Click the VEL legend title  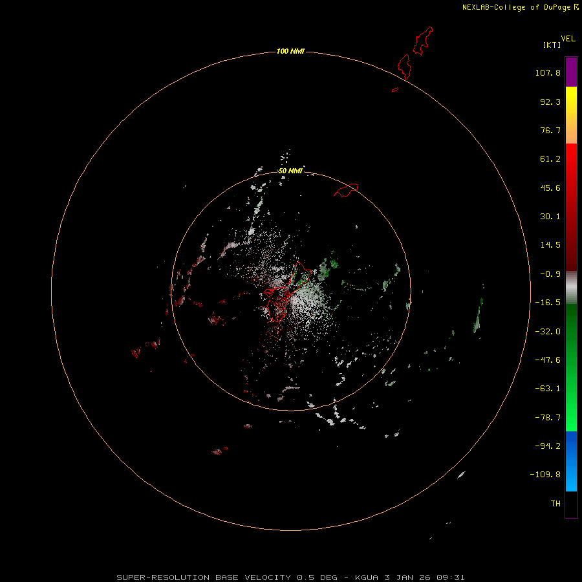[x=568, y=39]
